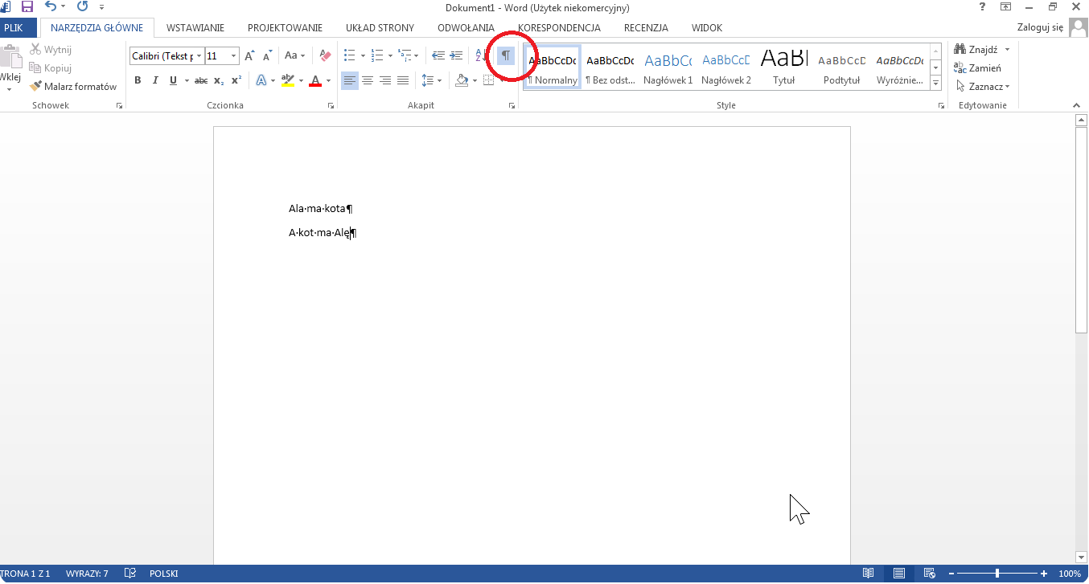
Task: Click Zaloguj się to sign in
Action: pyautogui.click(x=1041, y=27)
